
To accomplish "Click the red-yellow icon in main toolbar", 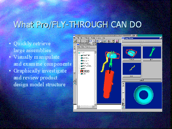I will pyautogui.click(x=113, y=41).
